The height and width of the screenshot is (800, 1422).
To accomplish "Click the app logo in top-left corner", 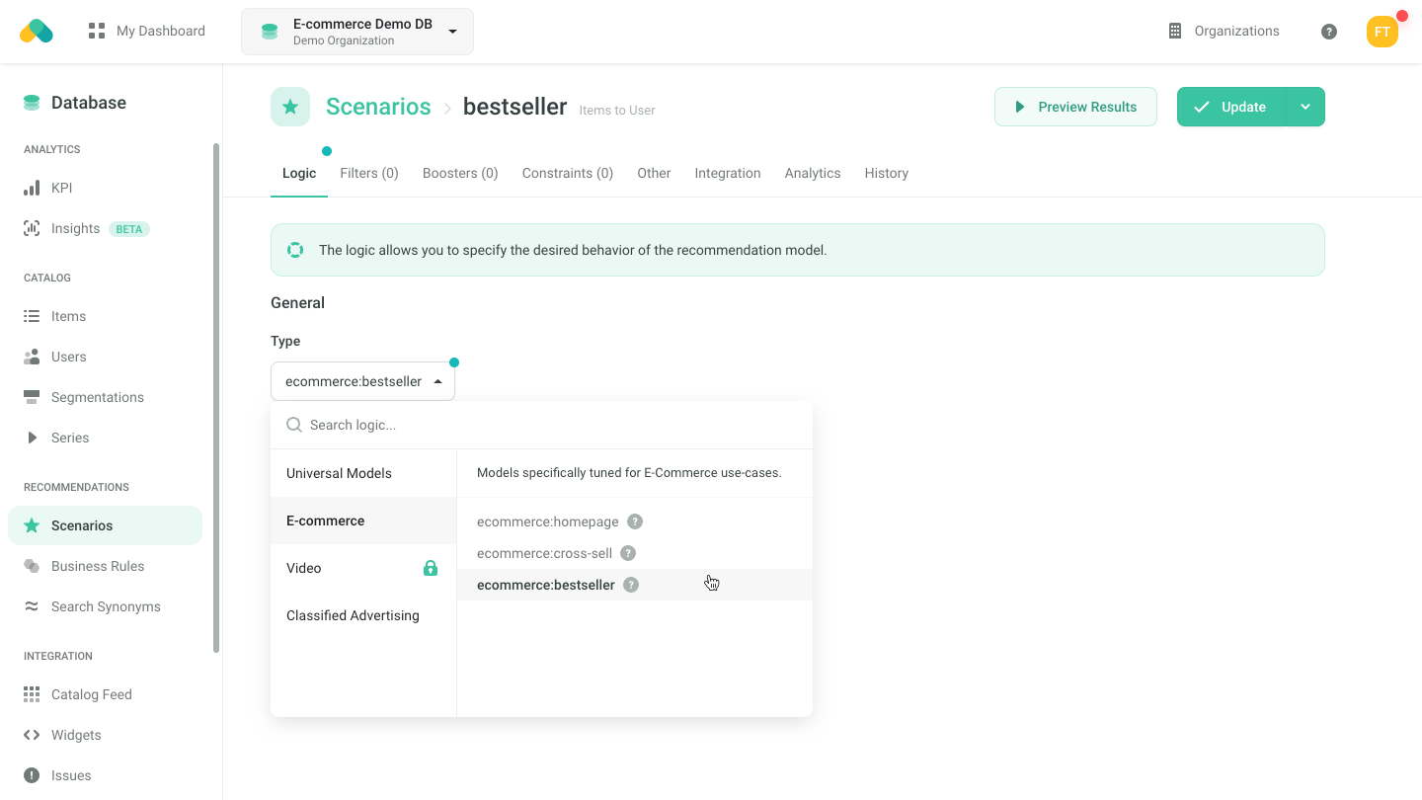I will (x=37, y=32).
